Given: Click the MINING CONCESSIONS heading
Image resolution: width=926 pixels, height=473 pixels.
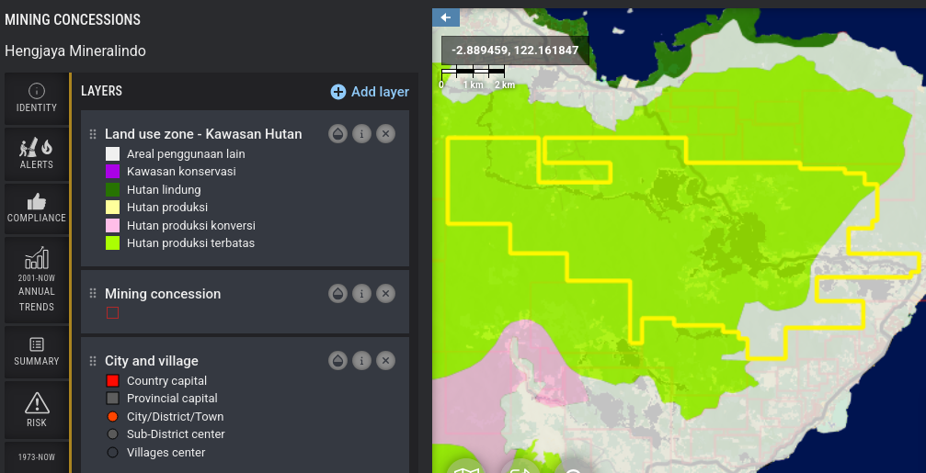Looking at the screenshot, I should click(73, 19).
